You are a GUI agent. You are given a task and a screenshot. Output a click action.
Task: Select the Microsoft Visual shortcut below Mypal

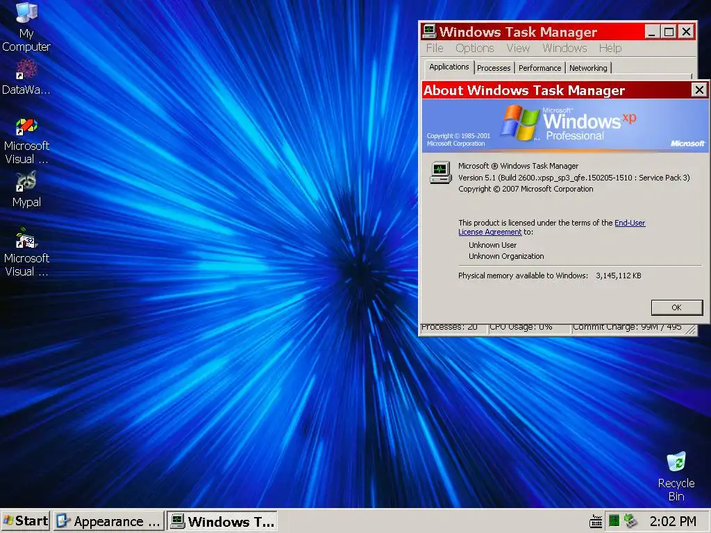26,252
